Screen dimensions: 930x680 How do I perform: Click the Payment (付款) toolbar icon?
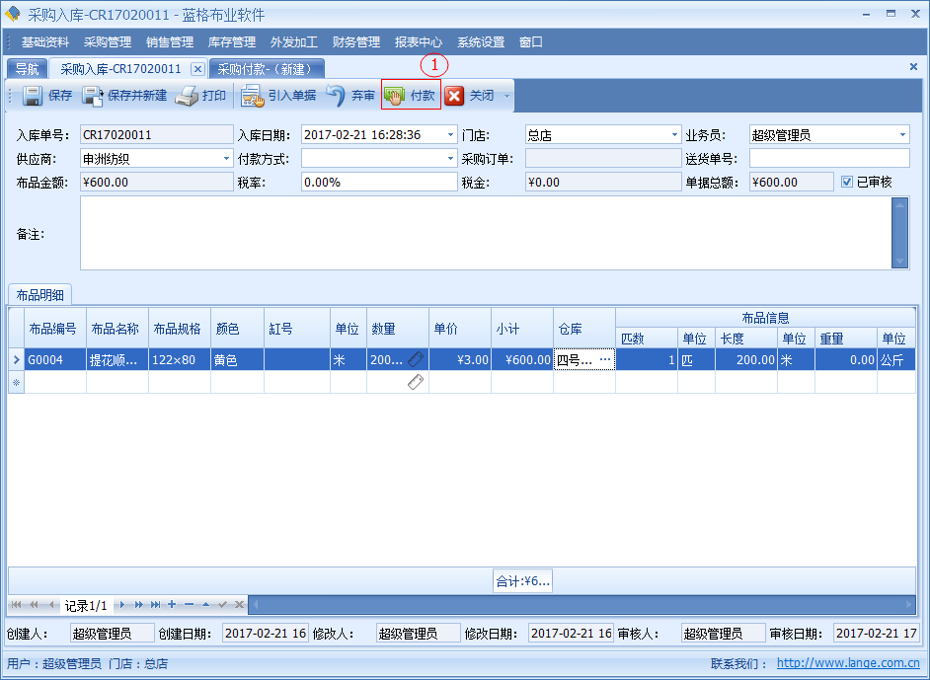click(x=395, y=97)
